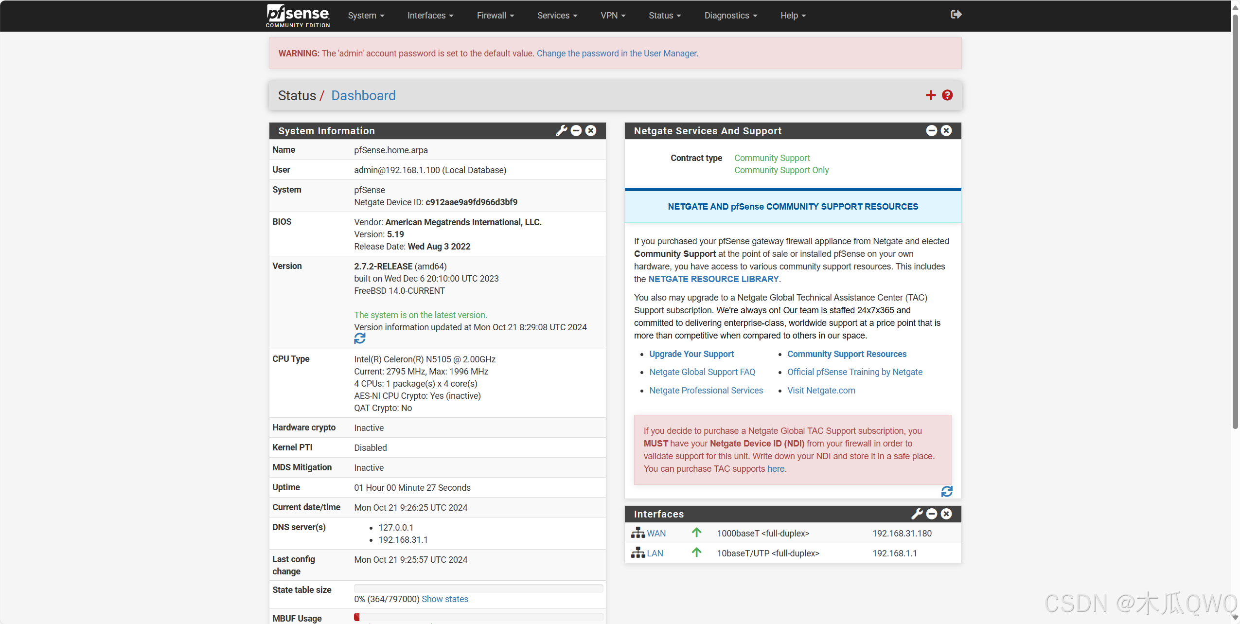This screenshot has width=1240, height=624.
Task: Open the Firewall dropdown menu
Action: click(496, 16)
